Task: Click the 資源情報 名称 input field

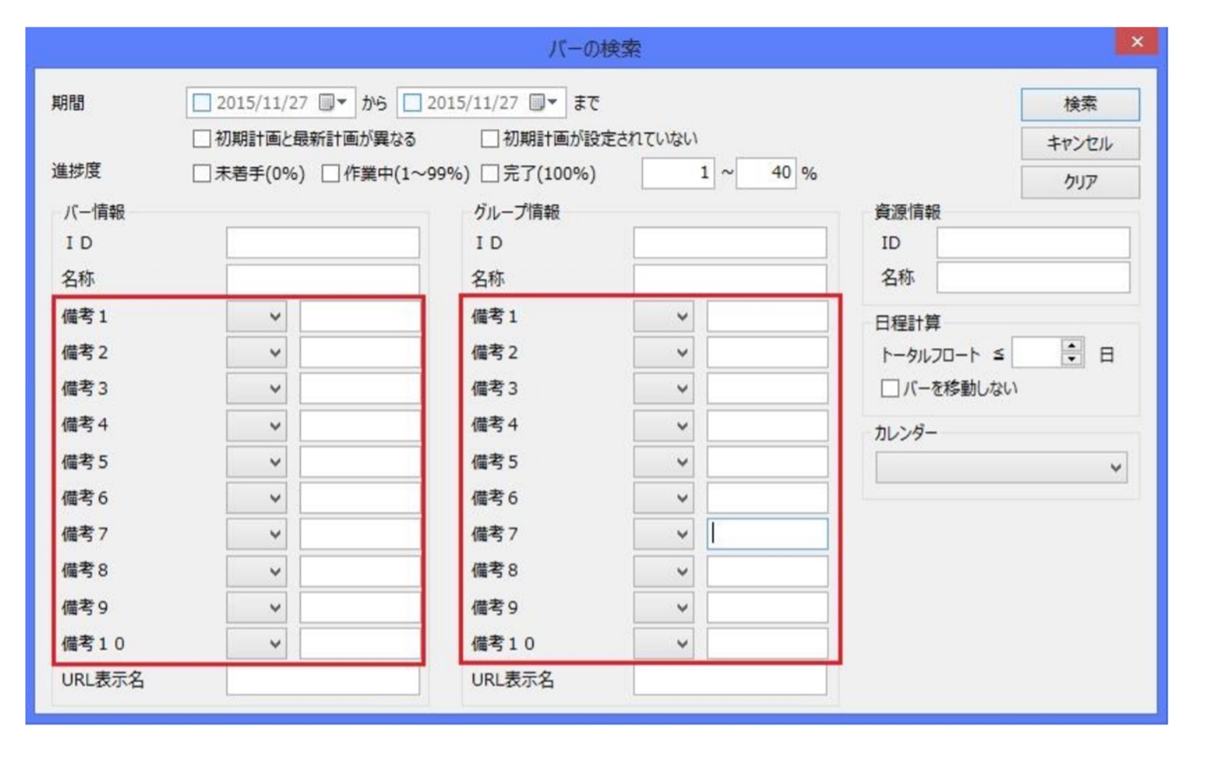Action: click(1033, 278)
